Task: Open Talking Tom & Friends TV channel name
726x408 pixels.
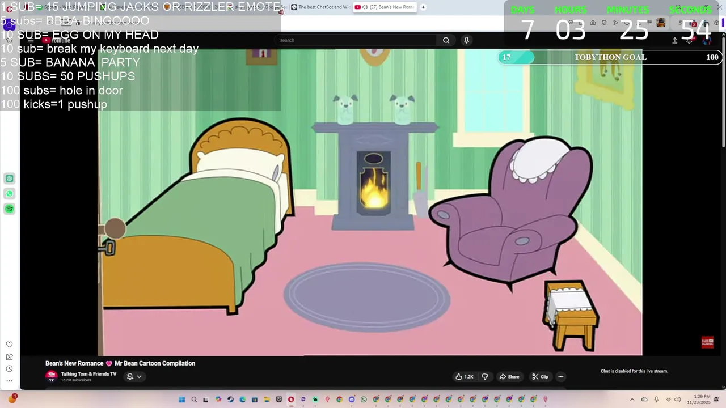Action: 88,374
